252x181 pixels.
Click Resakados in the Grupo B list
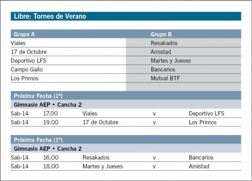click(164, 43)
